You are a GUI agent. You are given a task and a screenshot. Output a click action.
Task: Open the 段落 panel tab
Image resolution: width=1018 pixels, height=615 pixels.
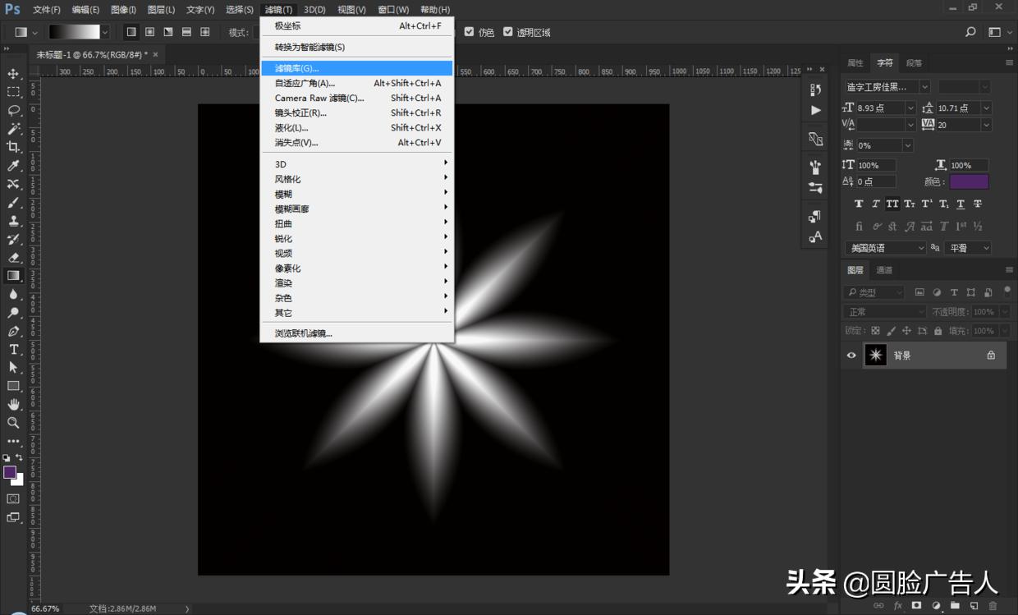pyautogui.click(x=914, y=63)
